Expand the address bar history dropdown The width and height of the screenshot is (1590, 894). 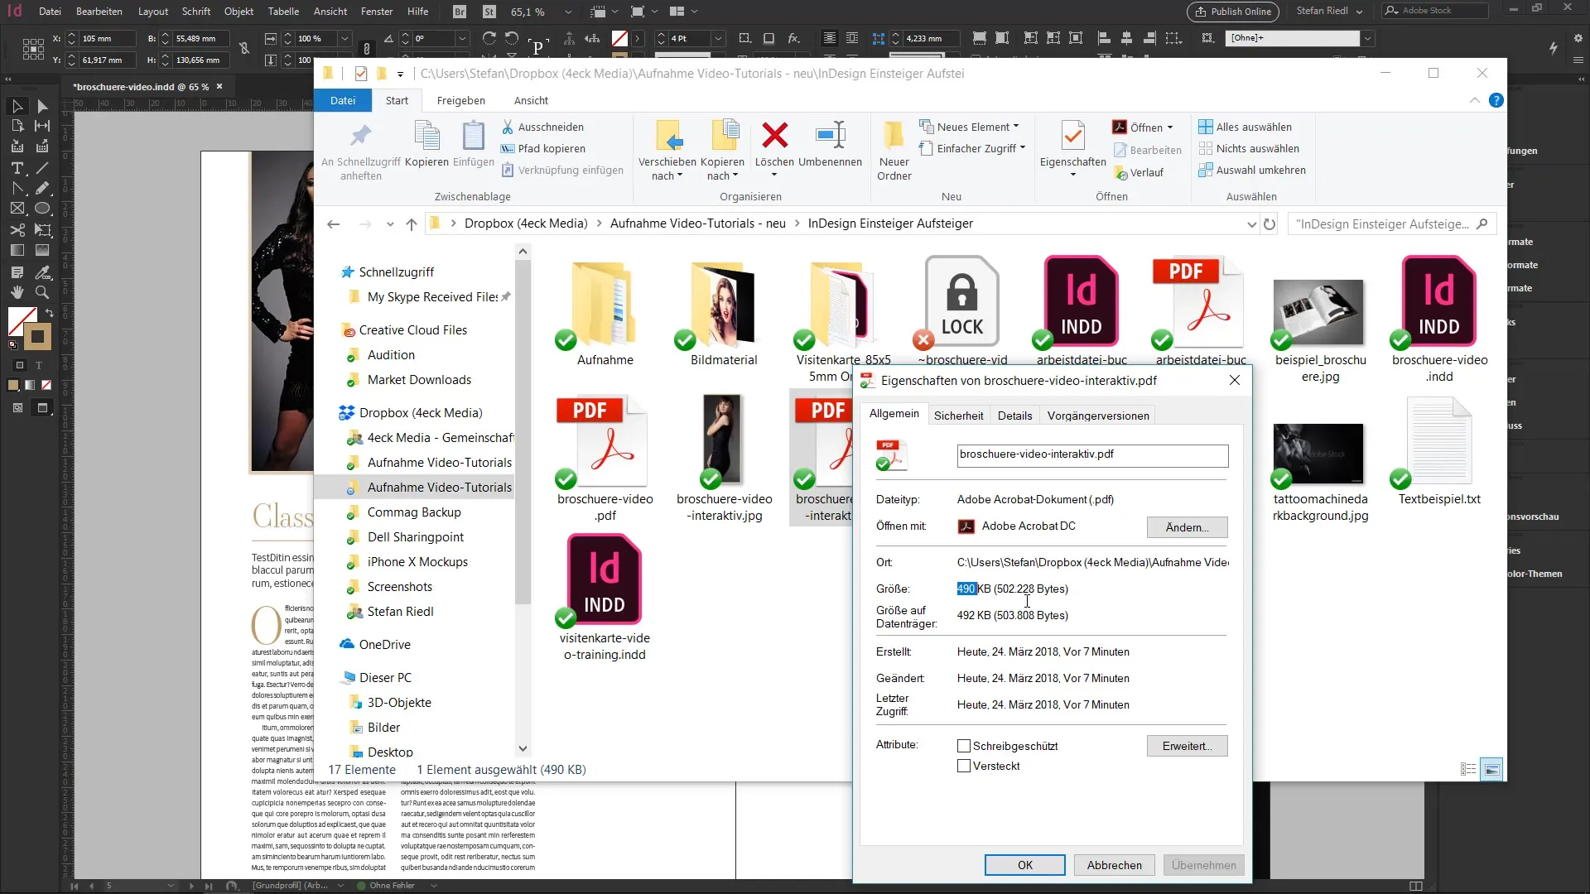point(1251,224)
